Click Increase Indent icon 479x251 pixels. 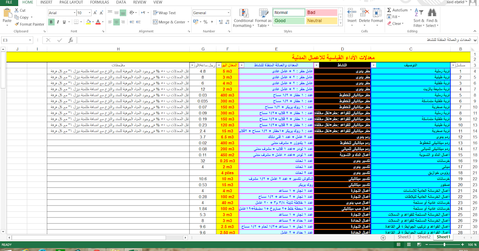[139, 22]
